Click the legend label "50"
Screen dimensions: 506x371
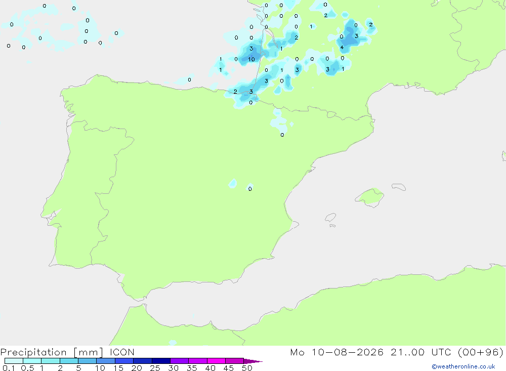247,368
